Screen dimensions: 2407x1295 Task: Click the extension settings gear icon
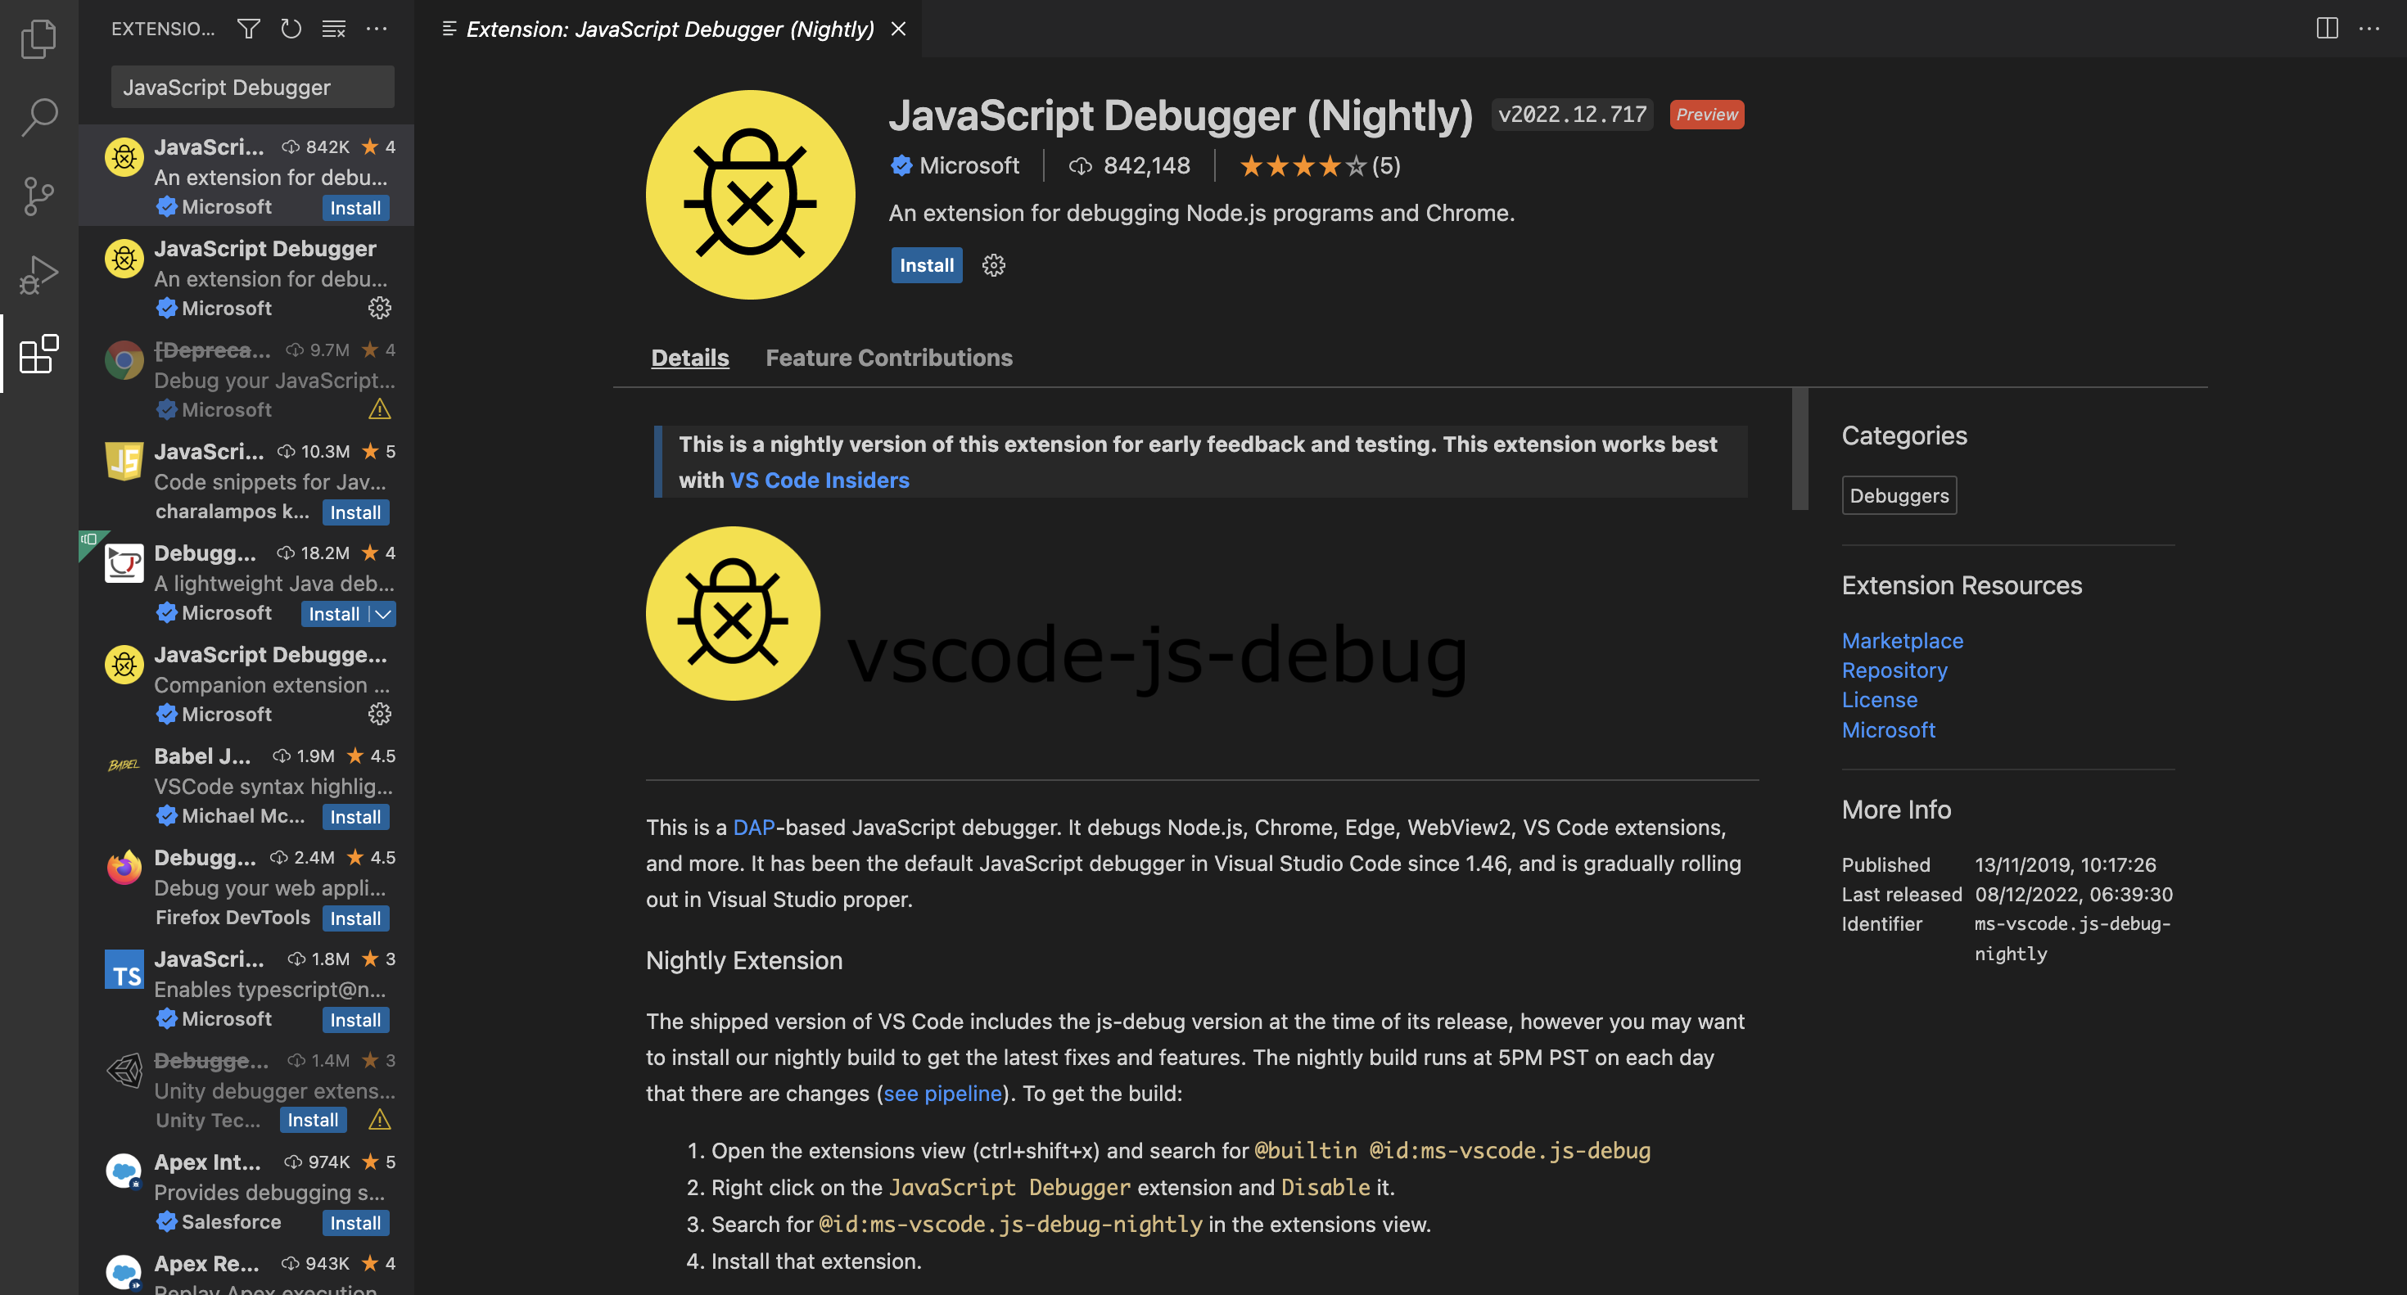pyautogui.click(x=994, y=264)
